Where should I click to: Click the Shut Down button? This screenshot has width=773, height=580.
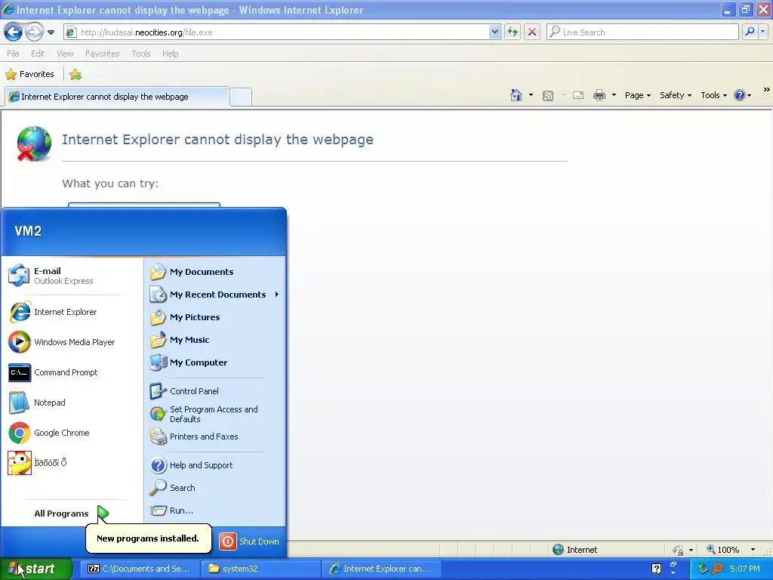click(x=249, y=541)
